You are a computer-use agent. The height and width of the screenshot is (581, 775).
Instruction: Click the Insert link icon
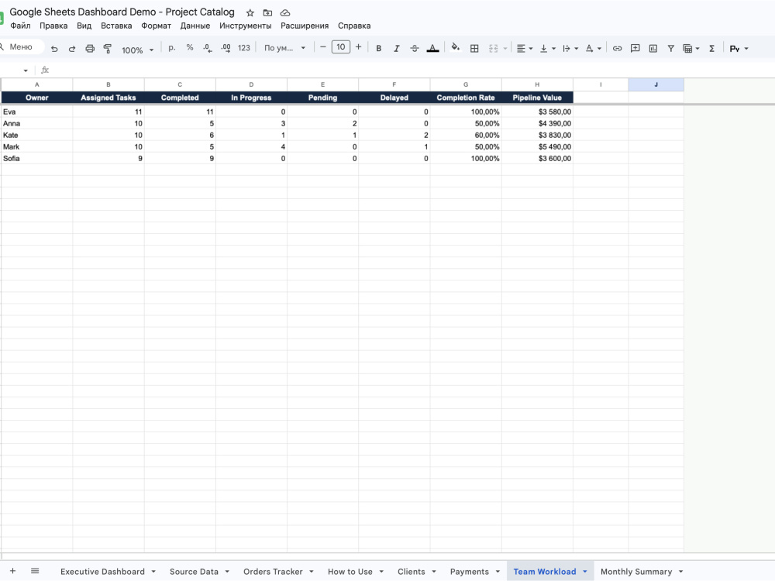618,48
